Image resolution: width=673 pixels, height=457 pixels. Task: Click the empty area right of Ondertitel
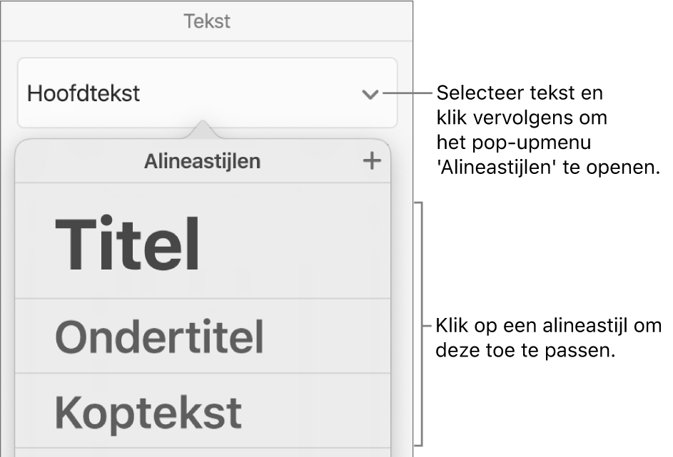point(328,337)
